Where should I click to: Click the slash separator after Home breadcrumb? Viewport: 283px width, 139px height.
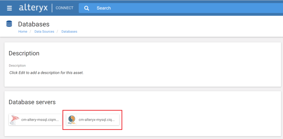31,32
